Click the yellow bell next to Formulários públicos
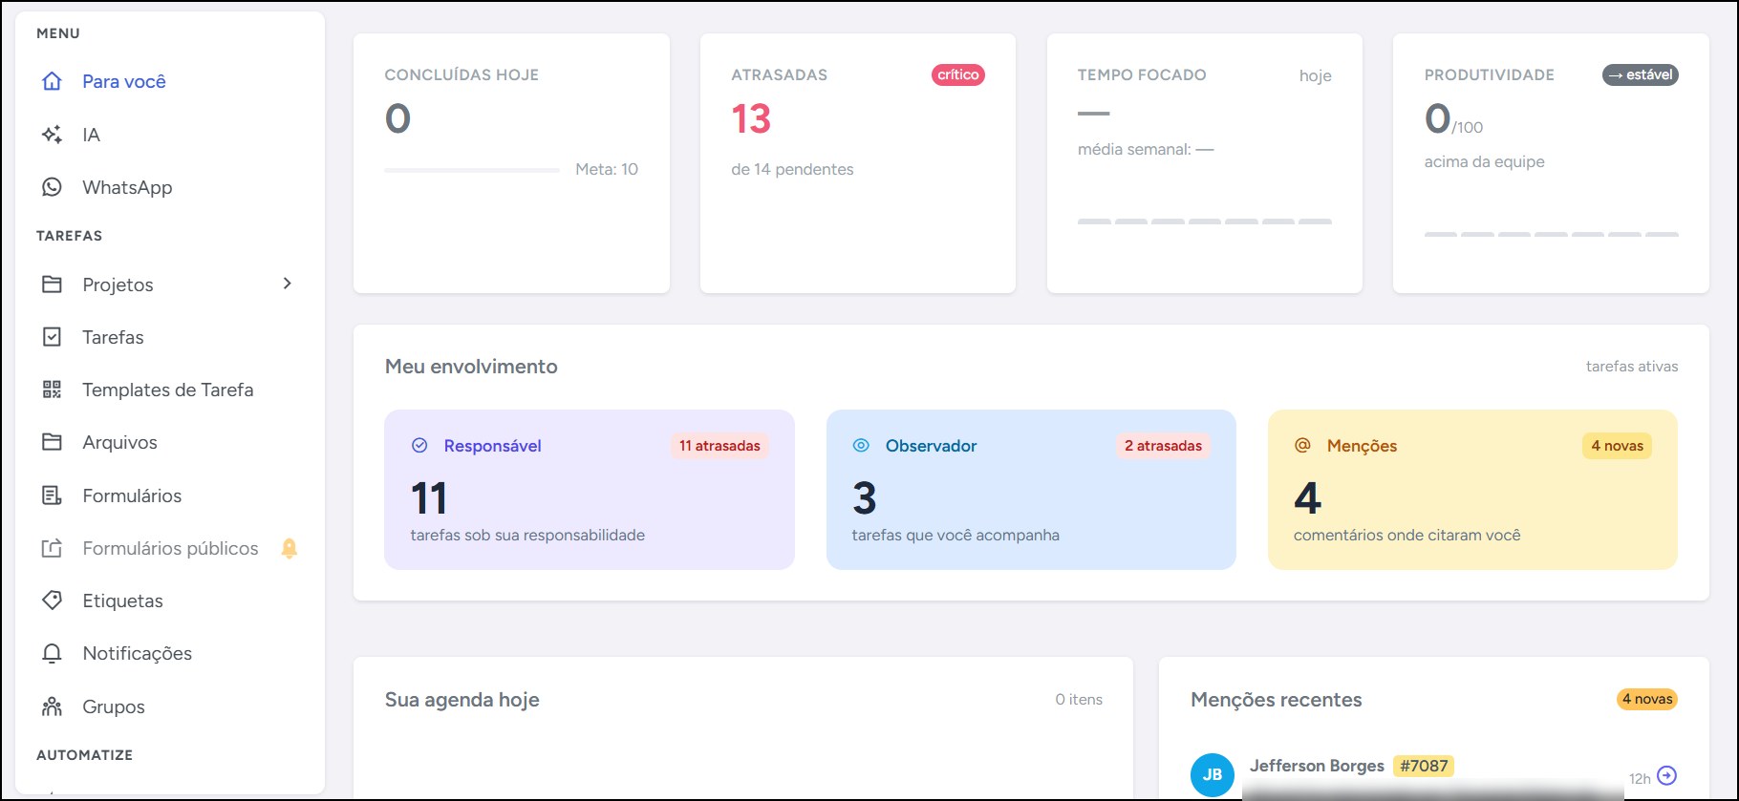The width and height of the screenshot is (1739, 801). tap(290, 548)
